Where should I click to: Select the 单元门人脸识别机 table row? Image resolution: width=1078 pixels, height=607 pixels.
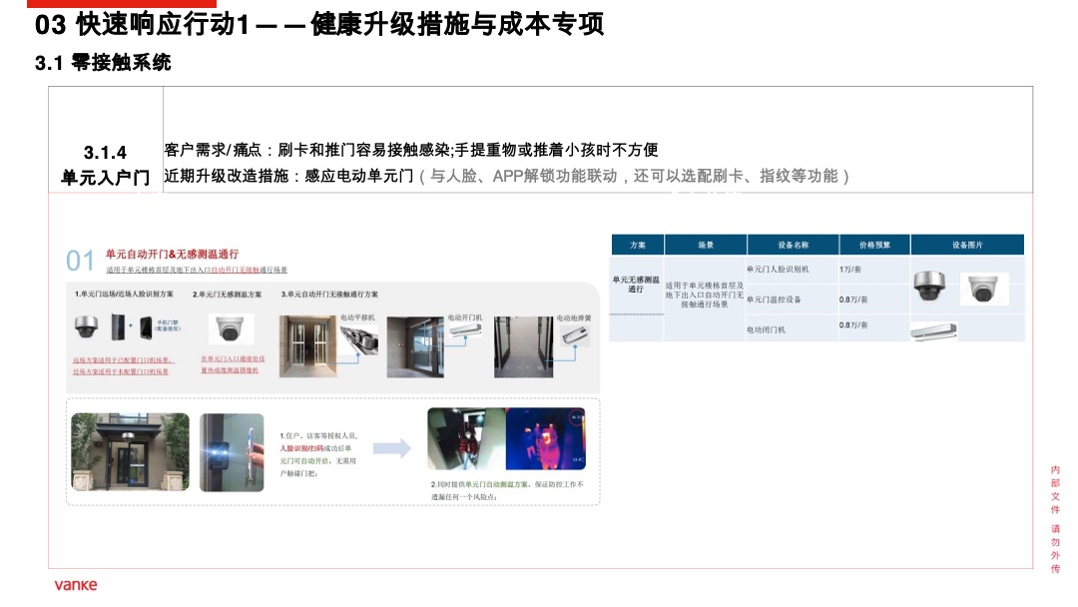(x=780, y=269)
